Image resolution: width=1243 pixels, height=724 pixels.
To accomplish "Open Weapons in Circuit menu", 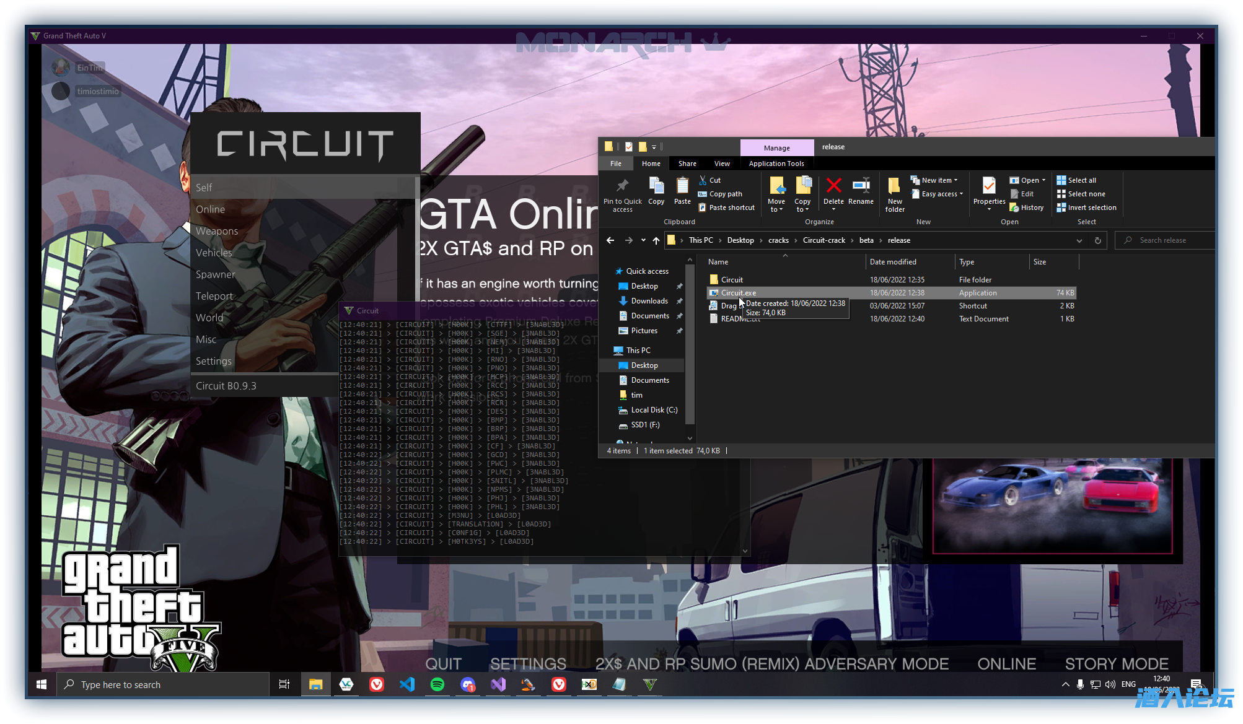I will 304,231.
